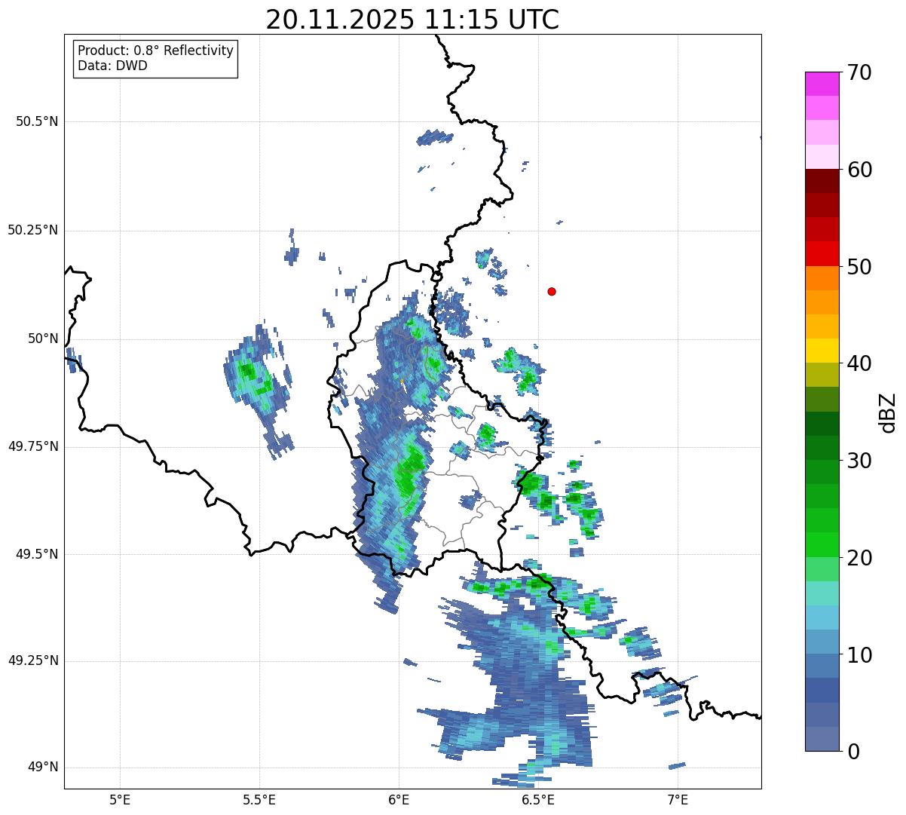
Task: Click the 49°N latitude label
Action: click(x=43, y=768)
